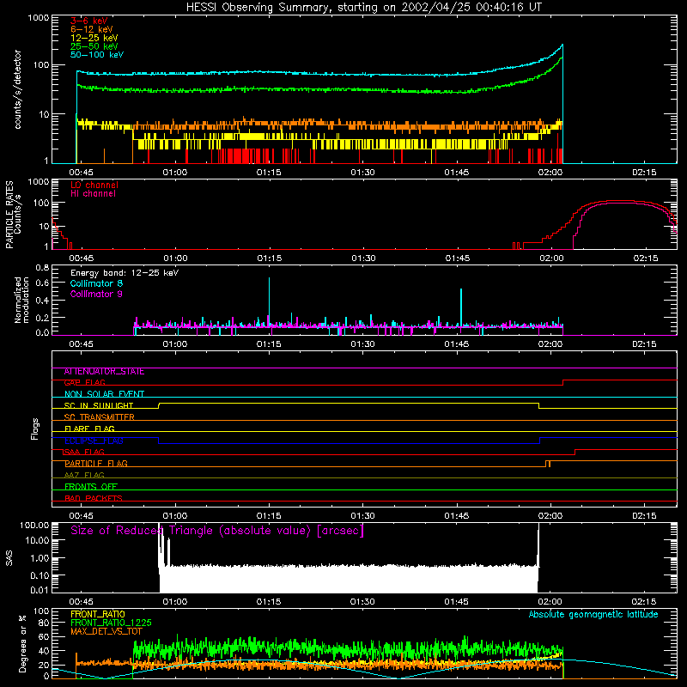Click the 01:00 time label under counts panel

175,173
